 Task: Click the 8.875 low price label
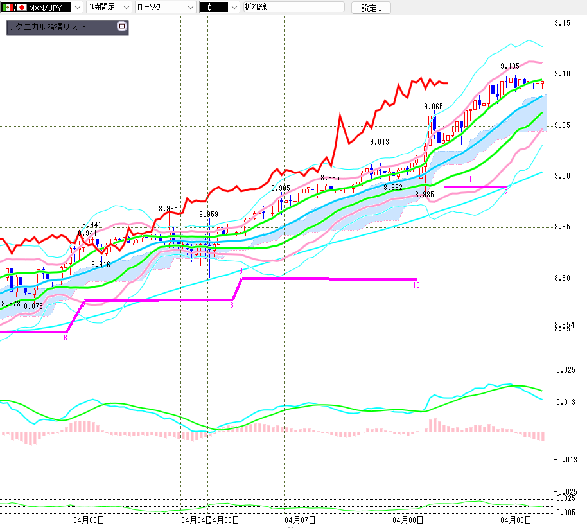pos(33,306)
